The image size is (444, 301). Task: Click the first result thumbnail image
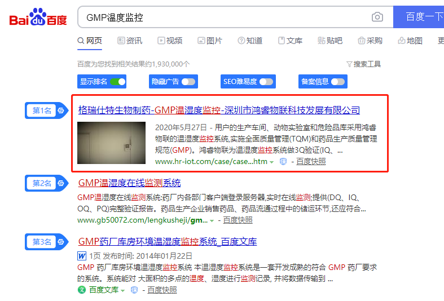point(111,143)
